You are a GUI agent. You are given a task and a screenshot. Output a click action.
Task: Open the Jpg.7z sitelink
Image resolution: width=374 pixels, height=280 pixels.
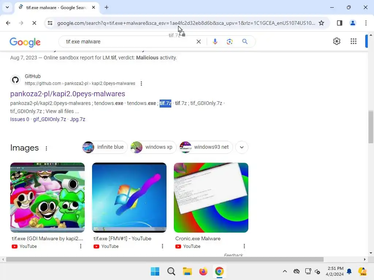tap(77, 119)
